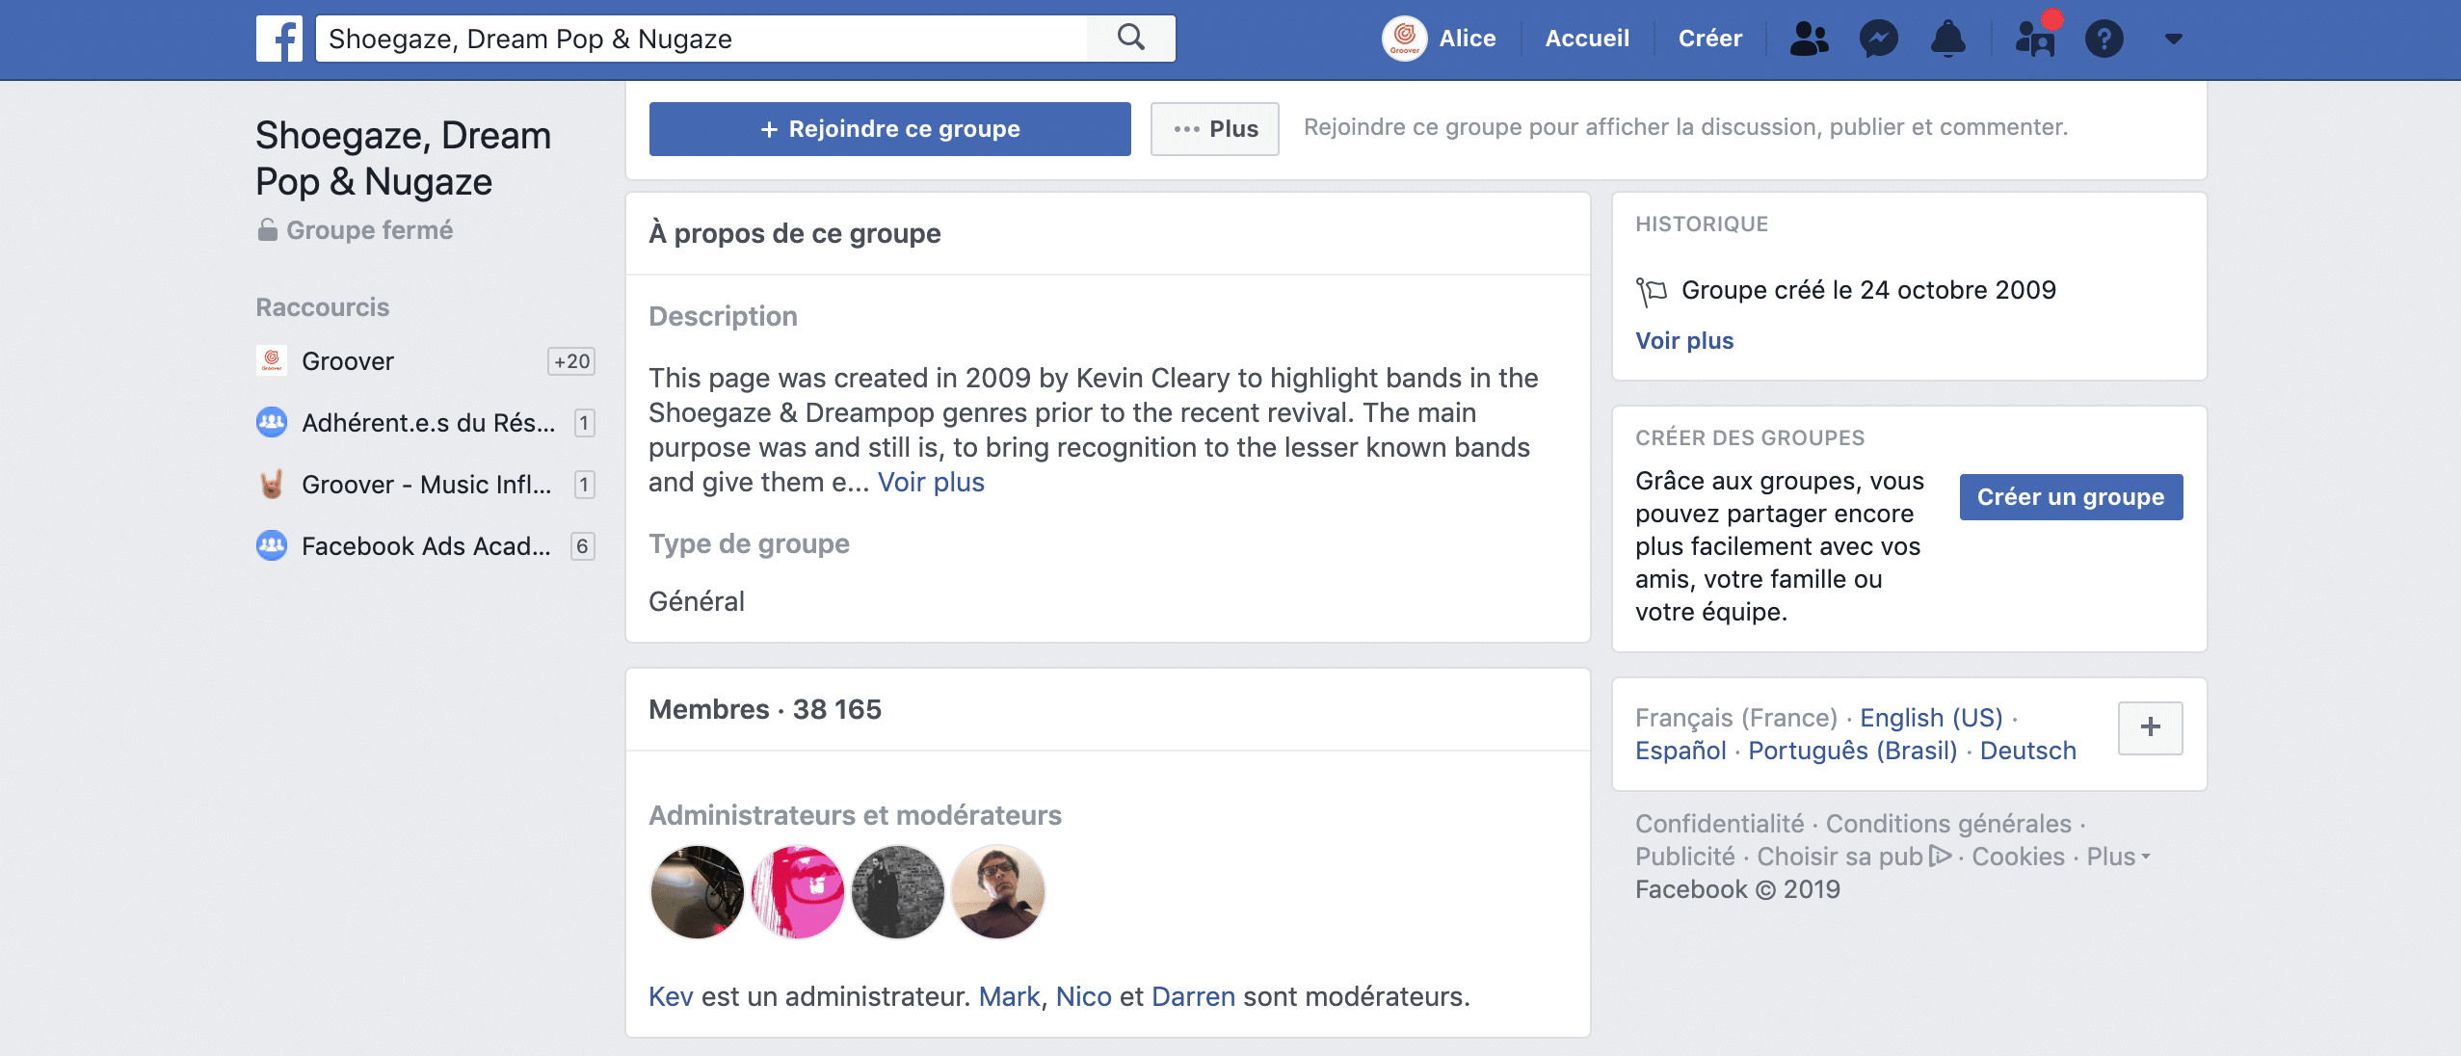
Task: Open Cookies footer link
Action: tap(2018, 857)
